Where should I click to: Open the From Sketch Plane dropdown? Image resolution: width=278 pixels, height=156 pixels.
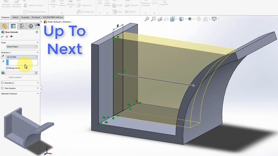[x=22, y=47]
